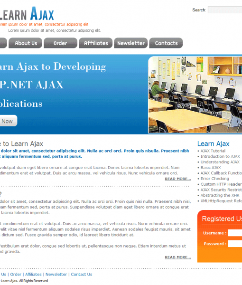This screenshot has width=242, height=285.
Task: Open the Basic AJAX link
Action: pos(211,168)
